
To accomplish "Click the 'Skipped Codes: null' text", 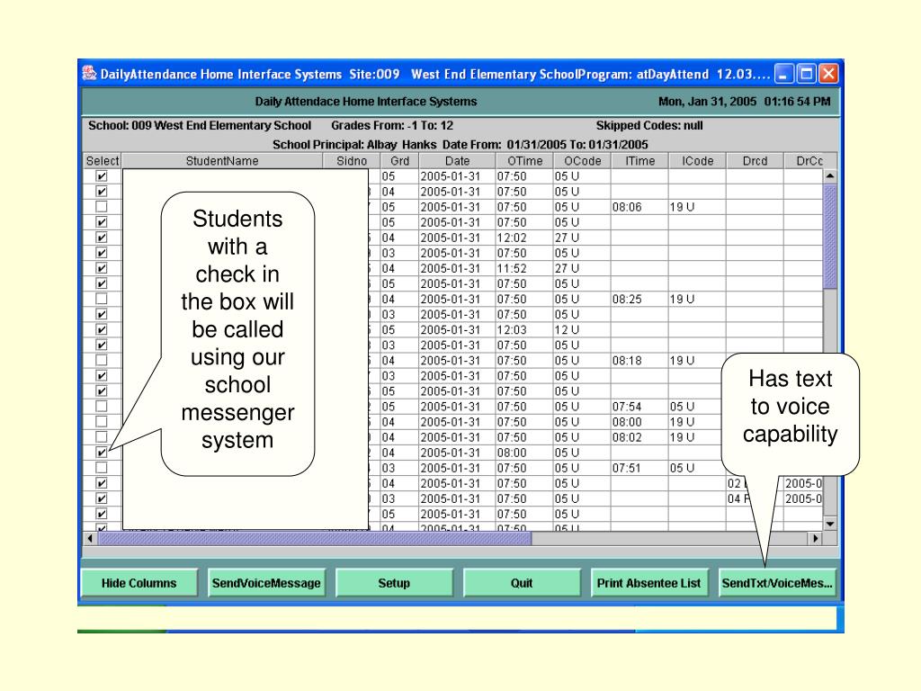I will pos(649,125).
